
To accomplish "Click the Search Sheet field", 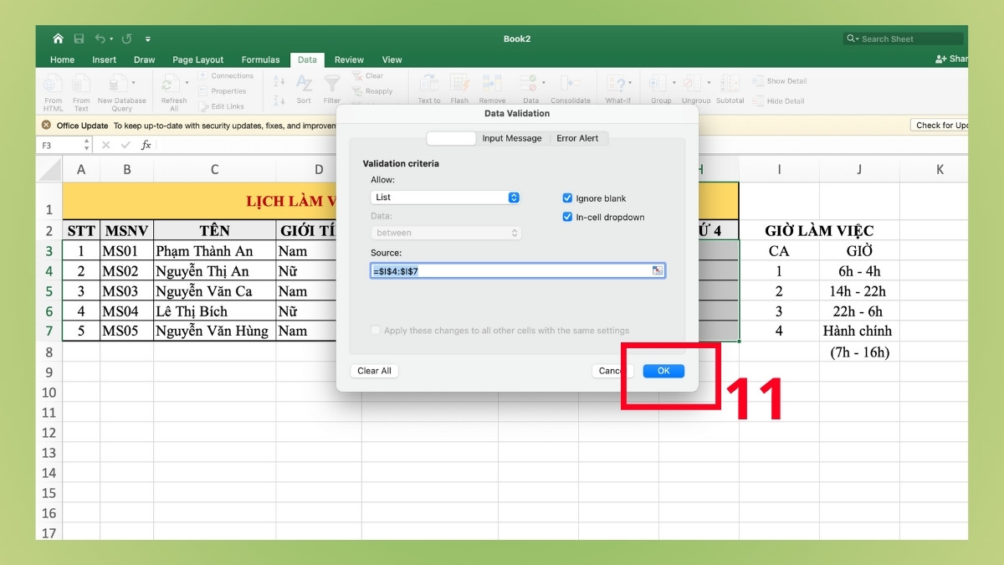I will click(904, 38).
